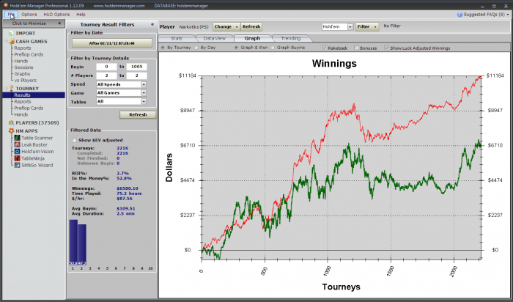Toggle Show $EV adjusted checkbox
The width and height of the screenshot is (513, 302).
75,140
